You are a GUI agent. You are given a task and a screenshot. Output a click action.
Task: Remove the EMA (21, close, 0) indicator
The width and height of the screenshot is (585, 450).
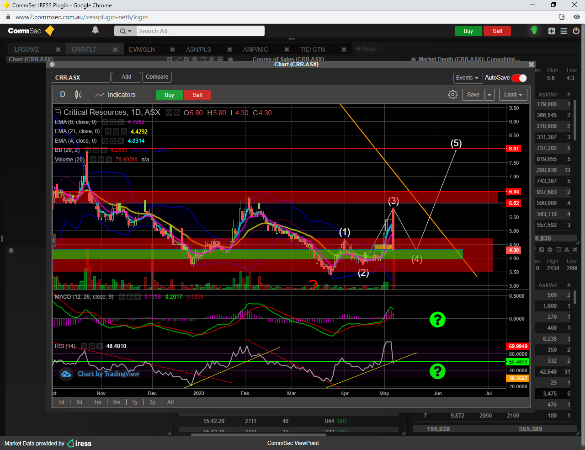tap(124, 131)
